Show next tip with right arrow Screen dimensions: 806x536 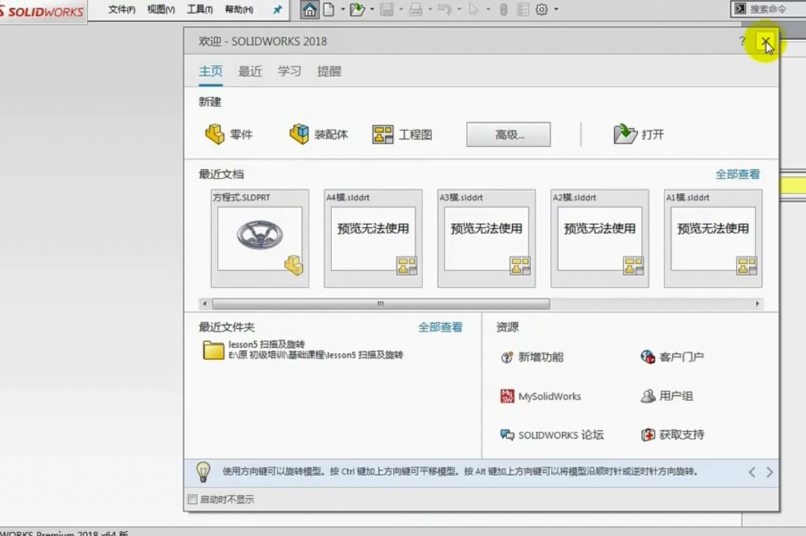769,472
